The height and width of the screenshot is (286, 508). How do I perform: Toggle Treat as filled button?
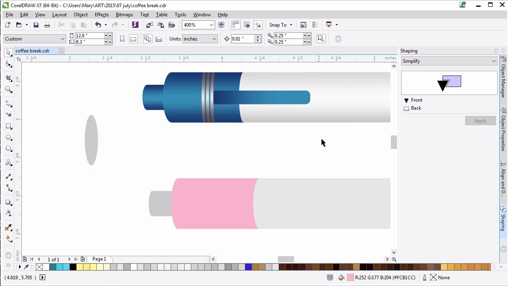tap(321, 39)
